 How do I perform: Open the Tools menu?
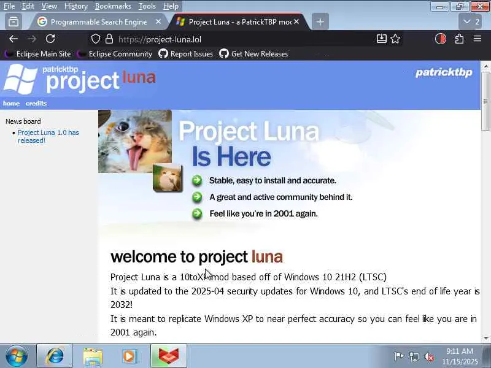click(147, 6)
